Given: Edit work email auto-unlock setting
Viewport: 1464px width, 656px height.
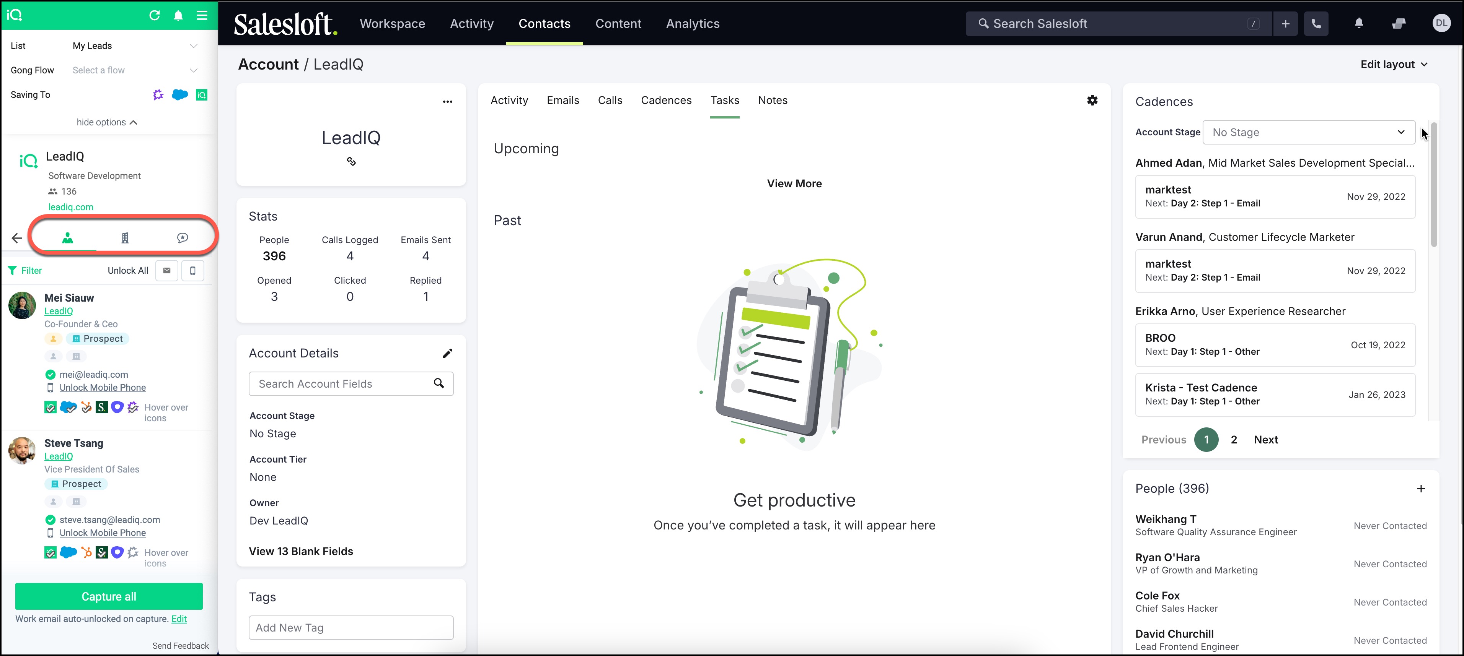Looking at the screenshot, I should 179,619.
